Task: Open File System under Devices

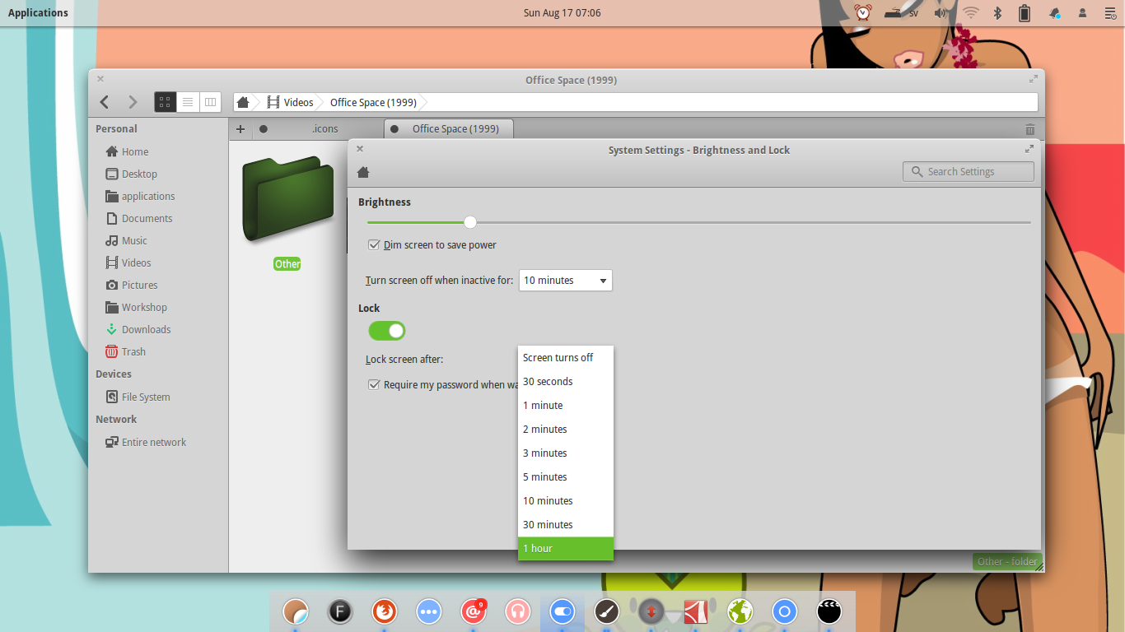Action: [146, 397]
